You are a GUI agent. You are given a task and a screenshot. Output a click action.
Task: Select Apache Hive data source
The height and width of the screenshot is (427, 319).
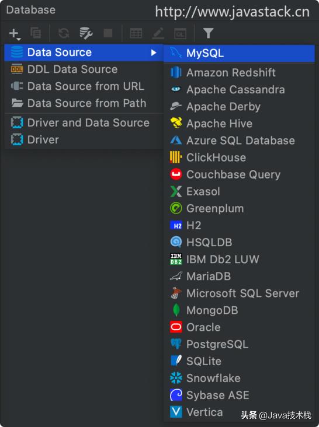[239, 123]
